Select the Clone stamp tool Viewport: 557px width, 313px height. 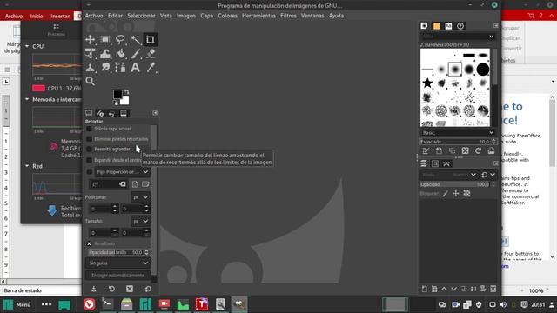point(91,68)
